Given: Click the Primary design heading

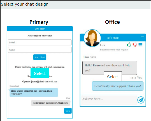Looking at the screenshot, I should [x=39, y=22].
